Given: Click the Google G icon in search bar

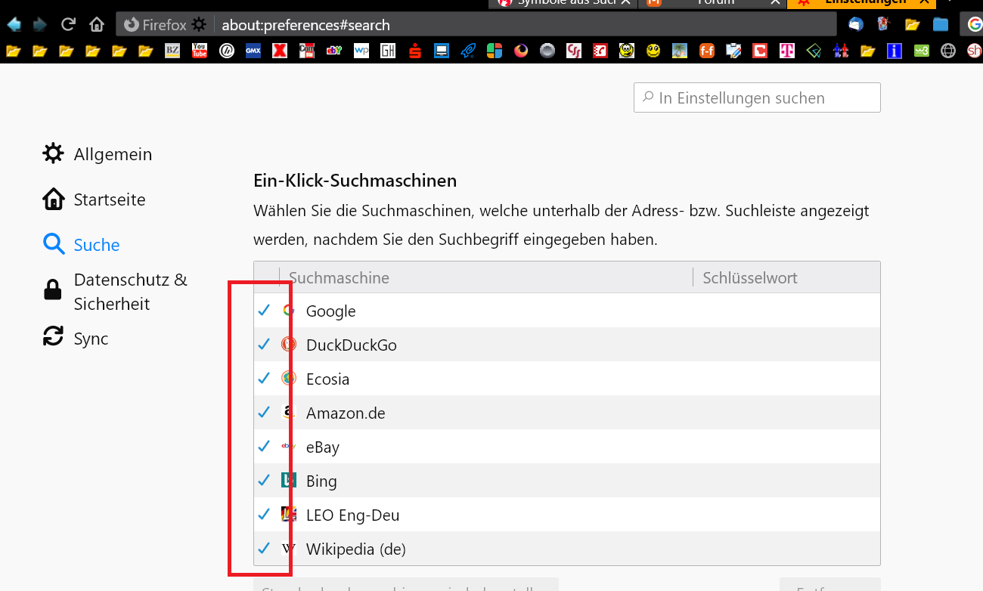Looking at the screenshot, I should [974, 25].
